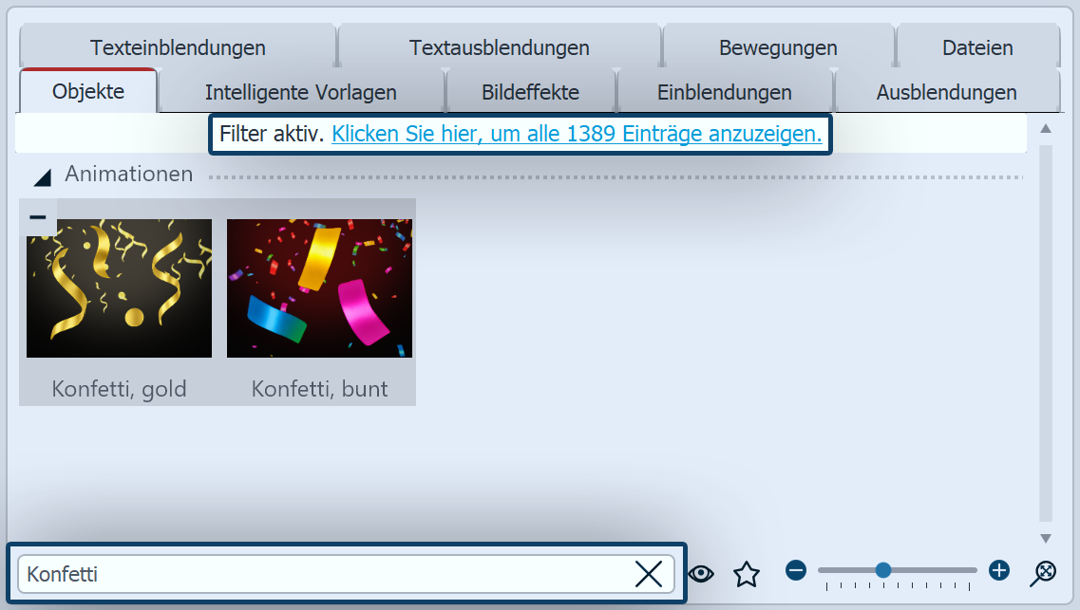The height and width of the screenshot is (610, 1080).
Task: Click the thumbnail size slider handle
Action: click(883, 570)
